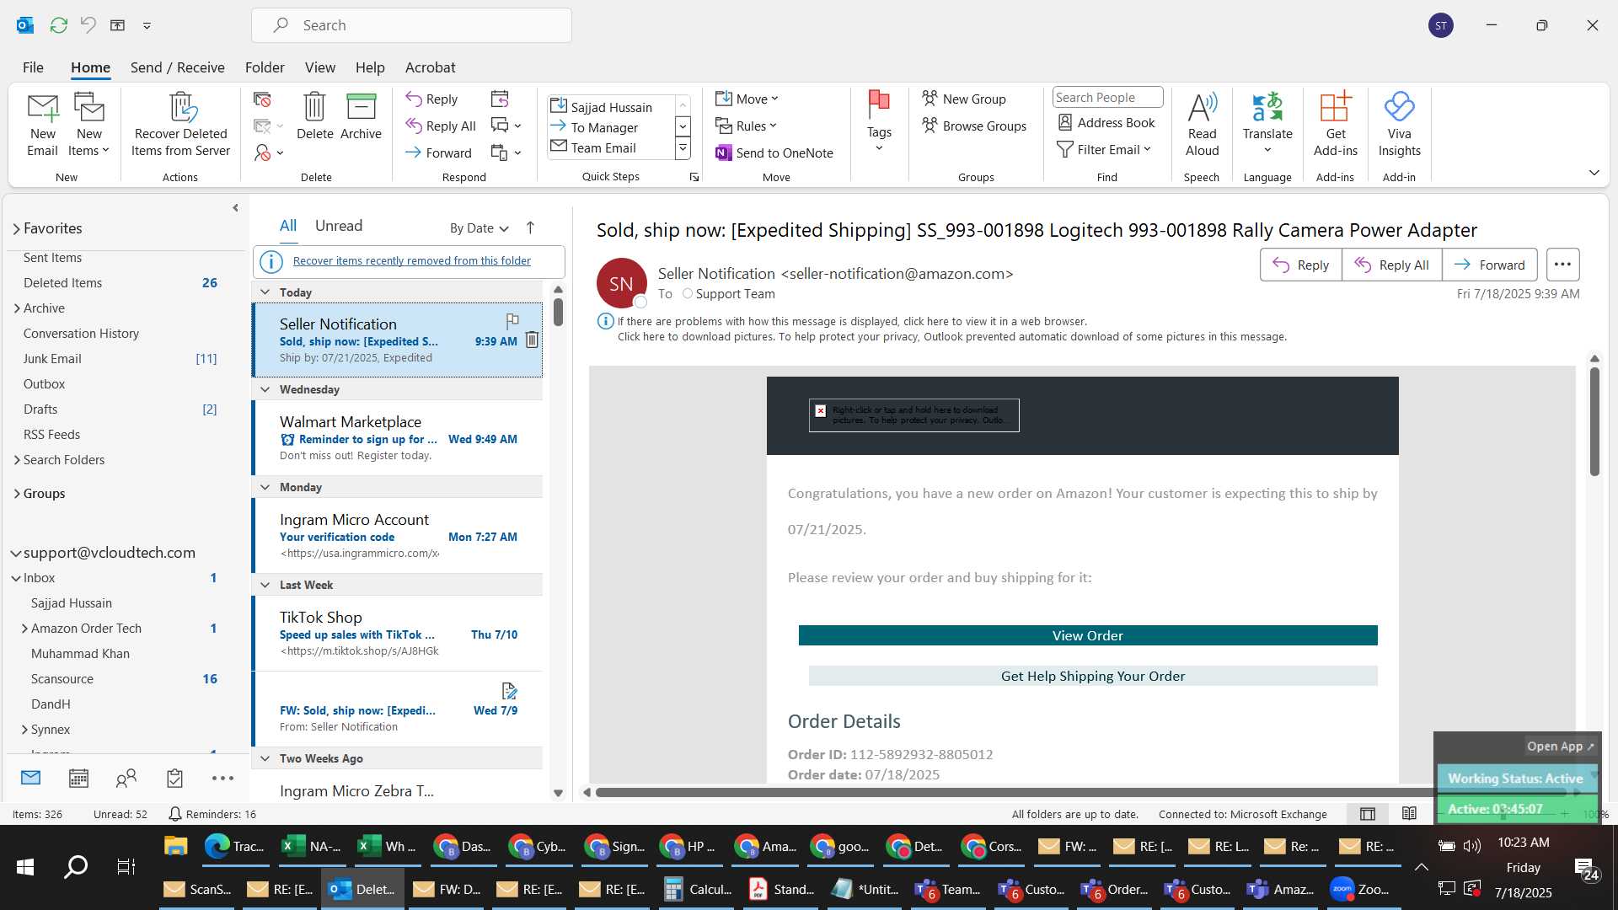Open the File menu

coord(33,67)
